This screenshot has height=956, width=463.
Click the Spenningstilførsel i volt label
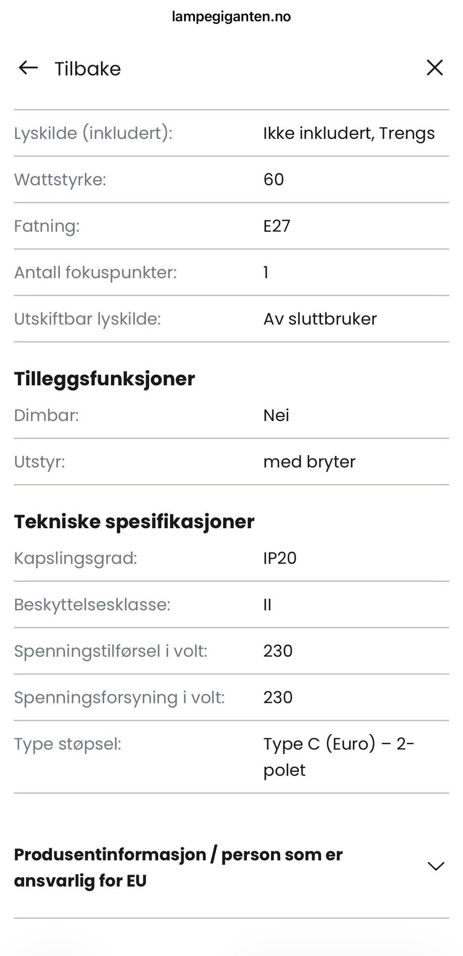[x=110, y=651]
